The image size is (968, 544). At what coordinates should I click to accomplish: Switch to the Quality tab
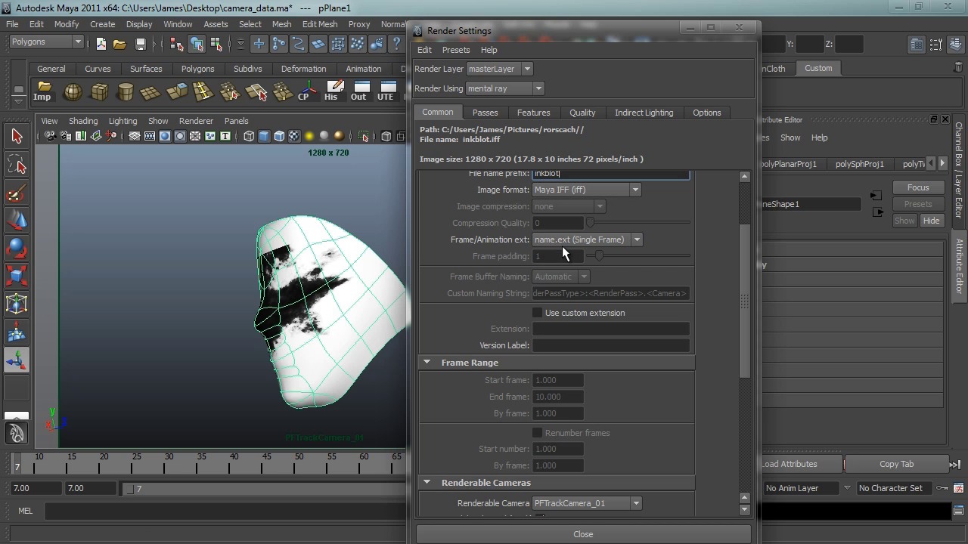coord(582,113)
